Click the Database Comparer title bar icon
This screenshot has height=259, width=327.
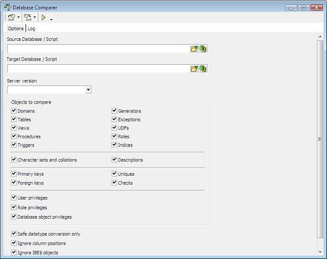pyautogui.click(x=7, y=7)
